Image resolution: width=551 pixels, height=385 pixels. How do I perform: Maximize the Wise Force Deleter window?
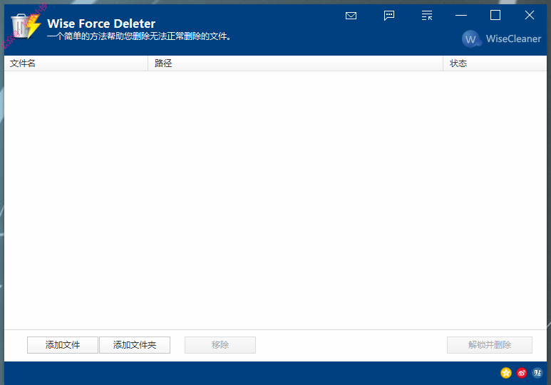tap(495, 15)
